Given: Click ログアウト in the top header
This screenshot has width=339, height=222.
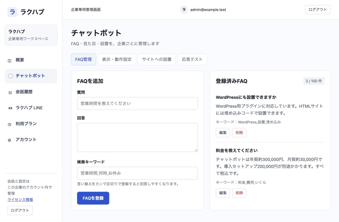Looking at the screenshot, I should [x=318, y=10].
